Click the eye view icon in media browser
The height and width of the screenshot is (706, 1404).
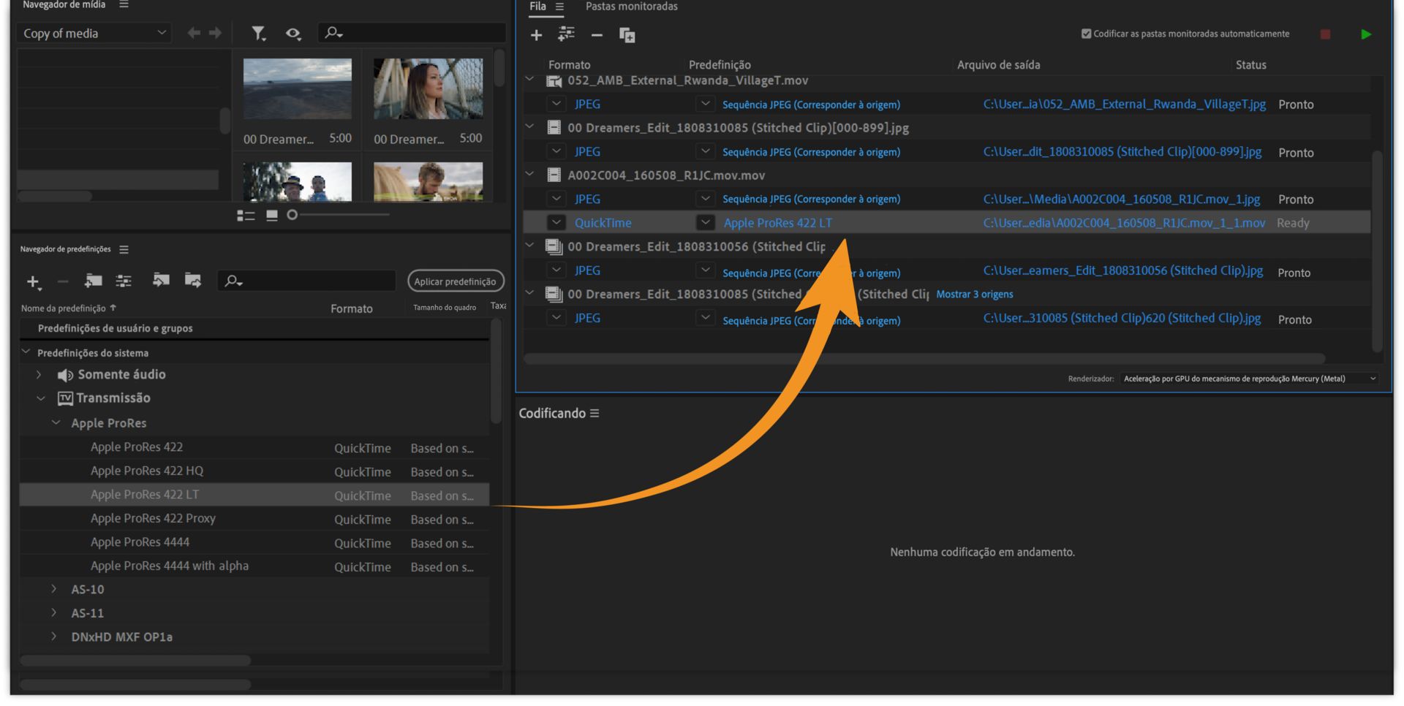tap(293, 34)
